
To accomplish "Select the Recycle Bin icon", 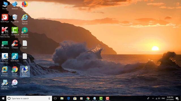I will click(15, 18).
